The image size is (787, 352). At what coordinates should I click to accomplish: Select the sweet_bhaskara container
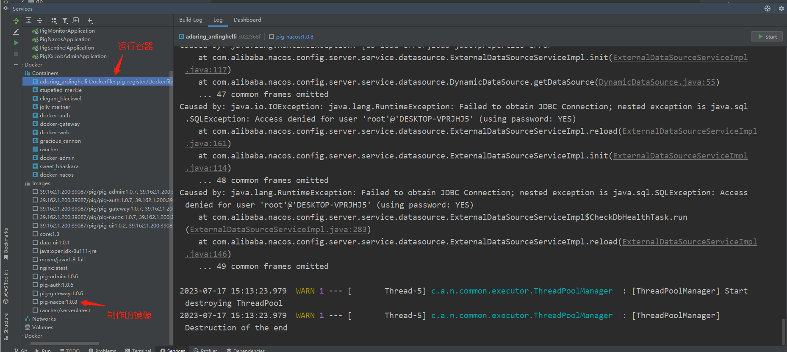[x=59, y=166]
